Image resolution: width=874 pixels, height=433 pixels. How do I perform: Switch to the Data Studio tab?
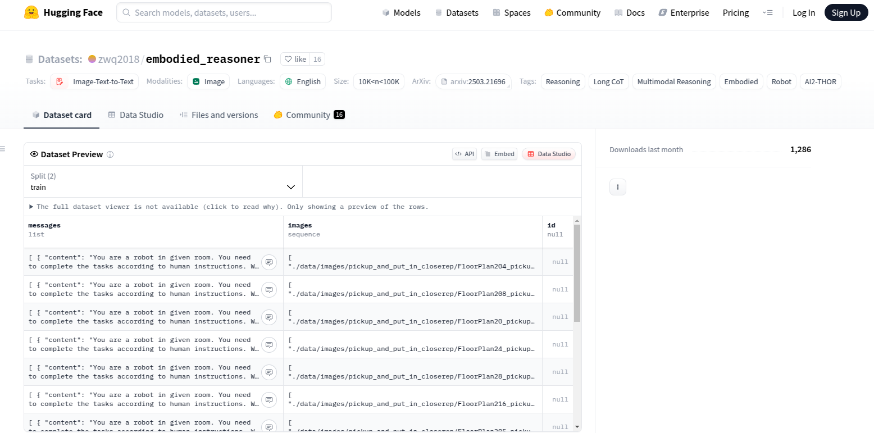tap(136, 115)
